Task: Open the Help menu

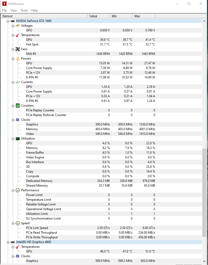Action: tap(34, 10)
